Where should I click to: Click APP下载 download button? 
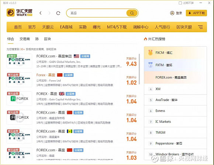click(196, 13)
